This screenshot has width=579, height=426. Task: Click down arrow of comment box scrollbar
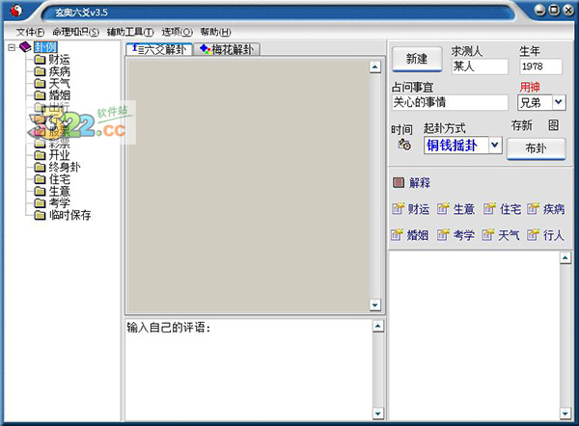pyautogui.click(x=377, y=413)
